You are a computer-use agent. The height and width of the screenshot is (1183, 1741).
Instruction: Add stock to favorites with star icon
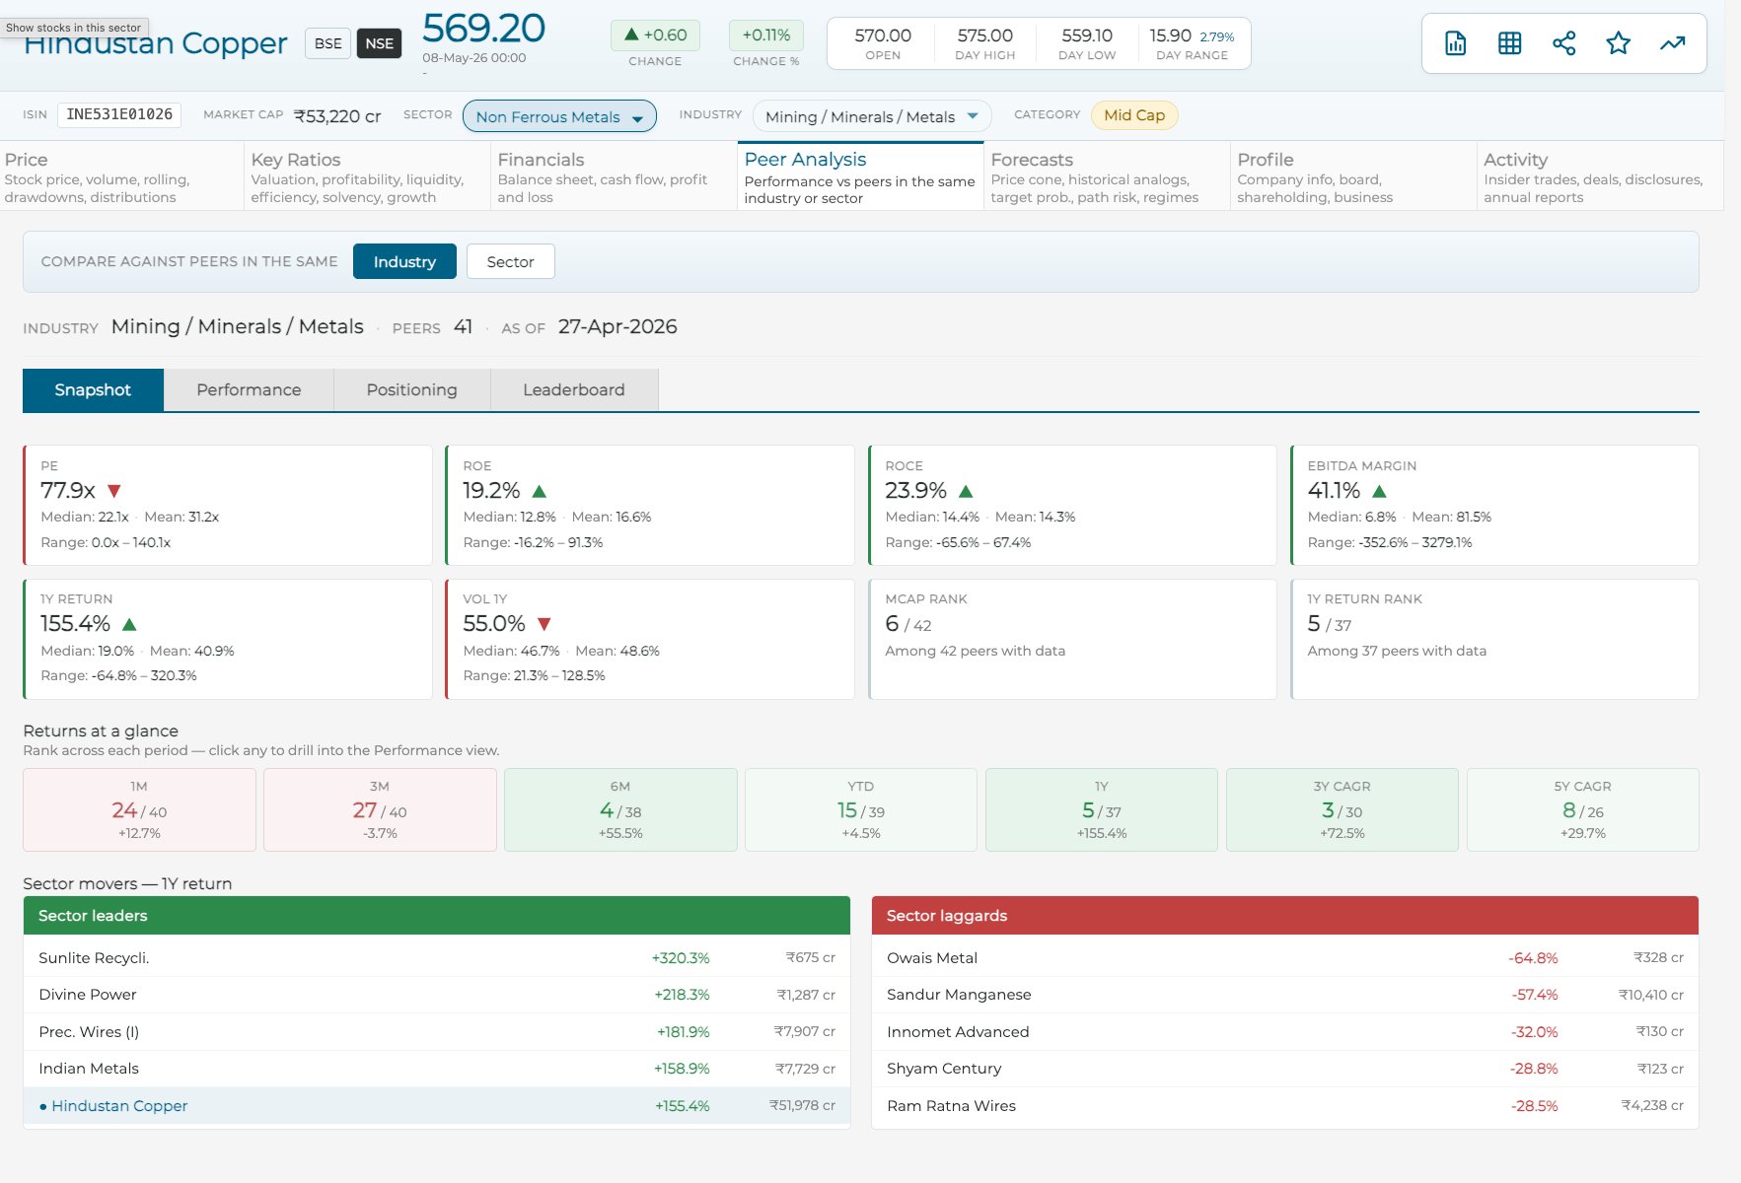click(1618, 43)
